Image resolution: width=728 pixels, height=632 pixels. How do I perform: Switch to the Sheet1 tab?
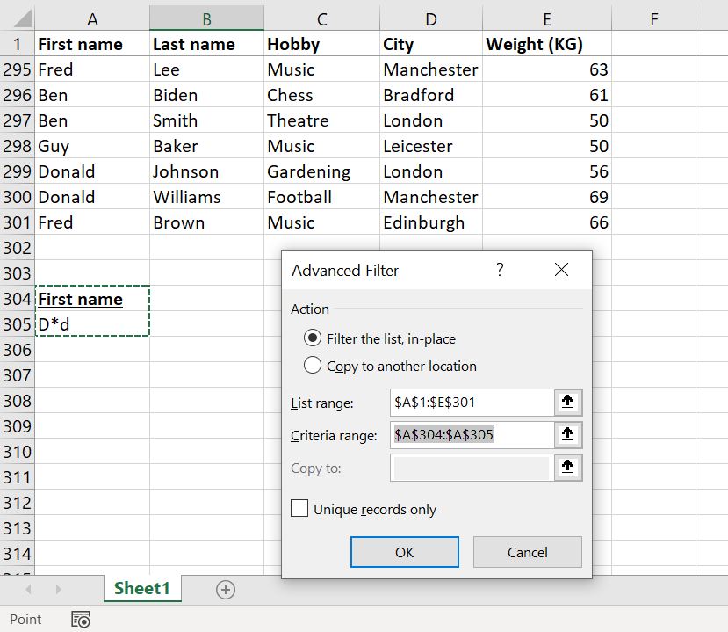(x=141, y=589)
